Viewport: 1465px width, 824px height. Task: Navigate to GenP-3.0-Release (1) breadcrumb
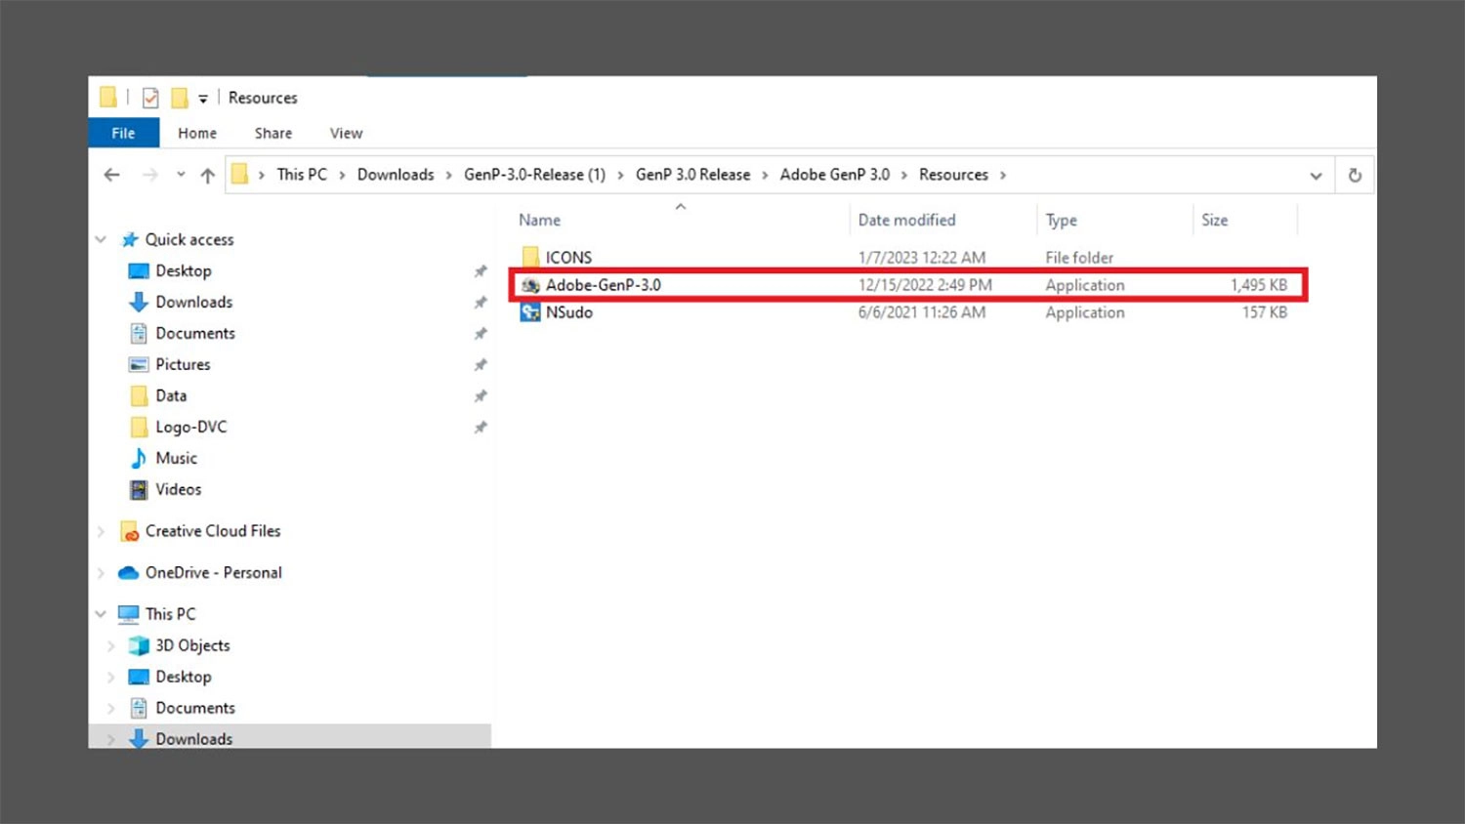pos(534,175)
